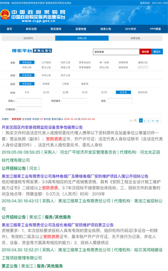Select 指定时间 time filter
The image size is (168, 271).
coord(143,92)
